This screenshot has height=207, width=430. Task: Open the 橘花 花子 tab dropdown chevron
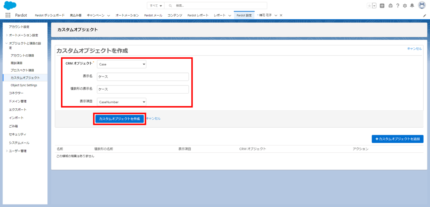click(x=276, y=15)
